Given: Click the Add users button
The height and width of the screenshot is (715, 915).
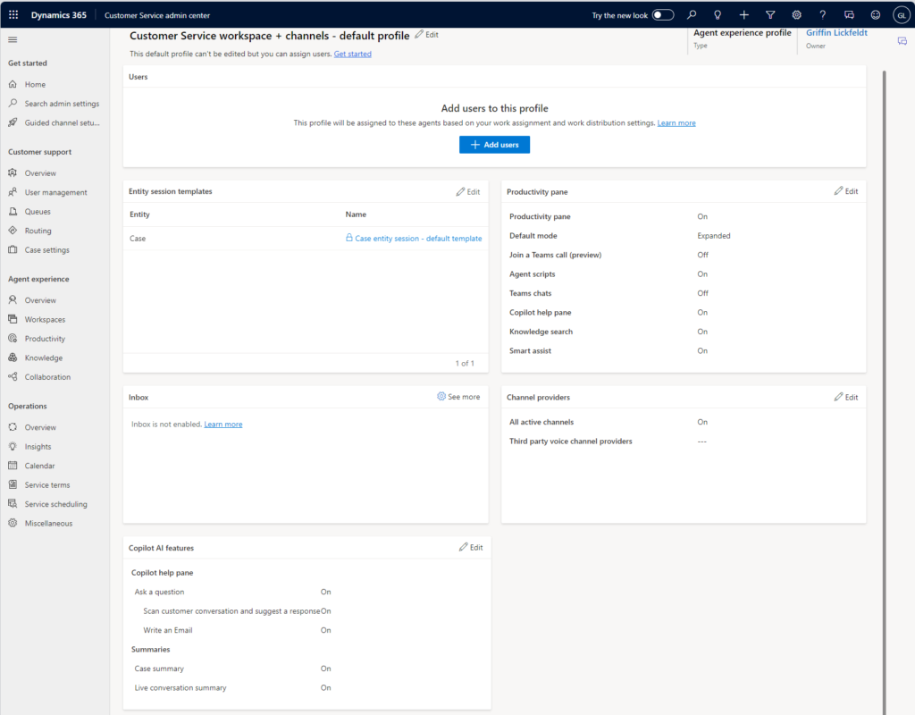Looking at the screenshot, I should pos(494,145).
